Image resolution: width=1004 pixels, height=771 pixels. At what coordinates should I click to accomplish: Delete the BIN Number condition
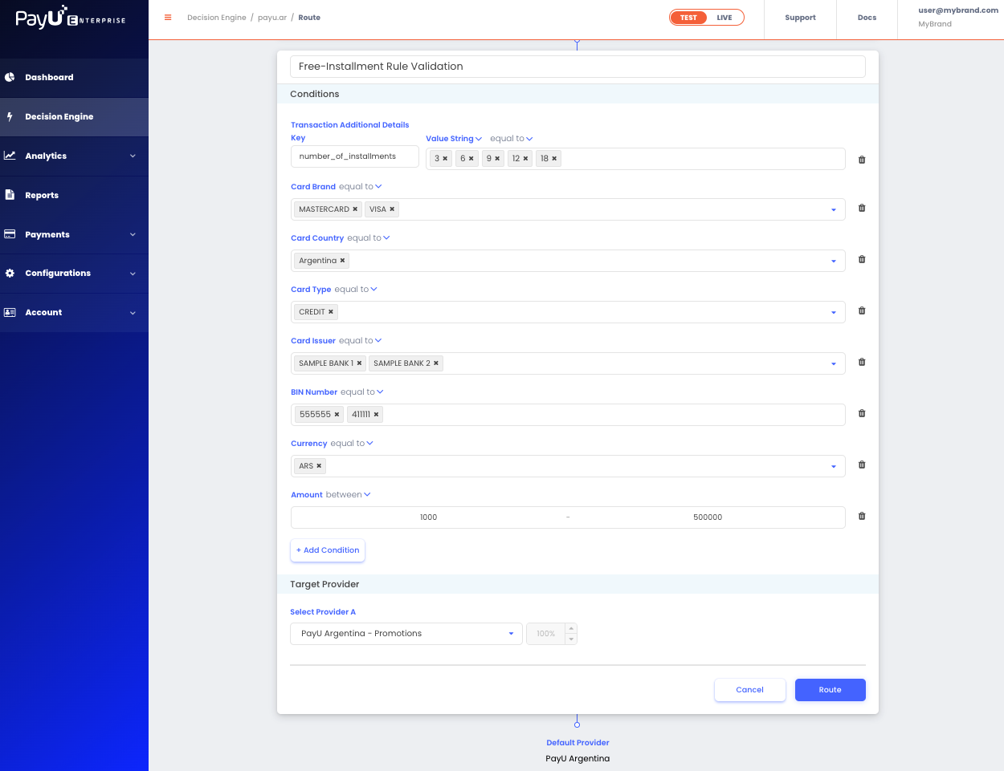pos(862,413)
